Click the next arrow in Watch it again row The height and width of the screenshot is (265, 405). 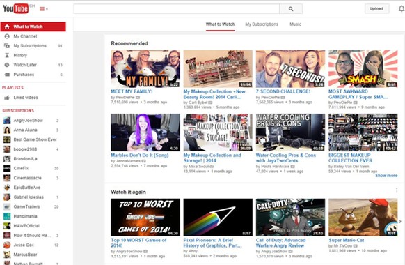400,221
